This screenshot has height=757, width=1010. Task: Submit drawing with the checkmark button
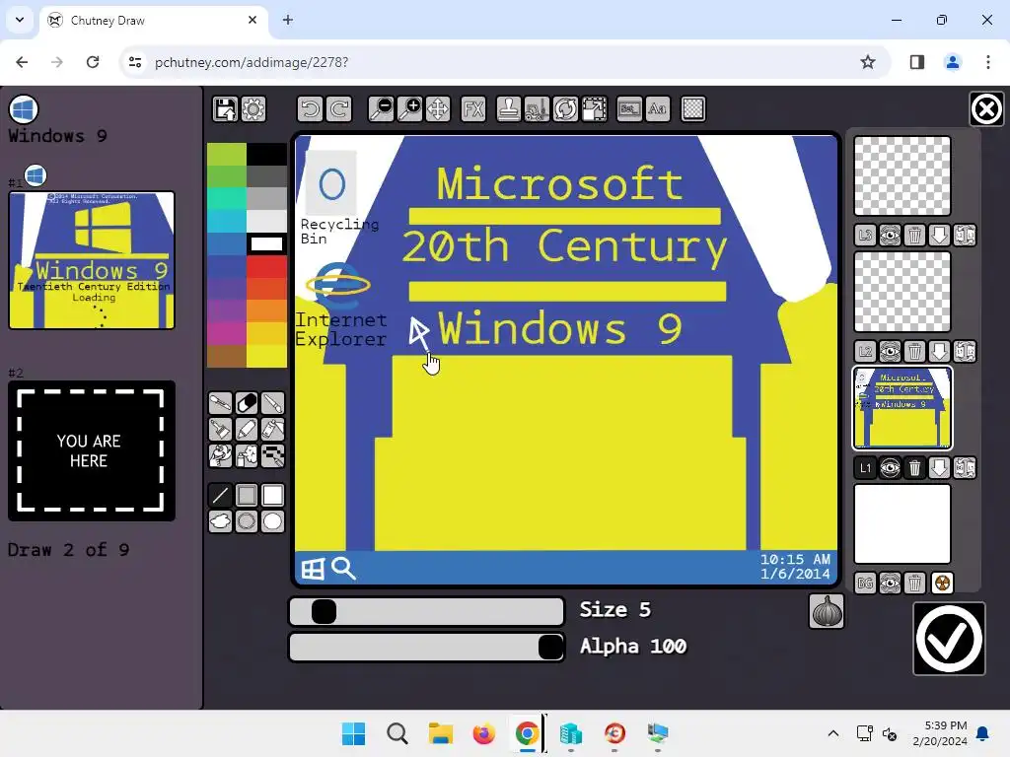[x=949, y=639]
